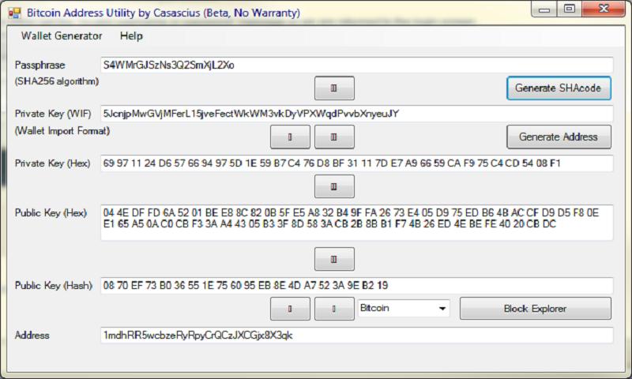This screenshot has width=632, height=379.
Task: Open Block Explorer for this address
Action: tap(536, 309)
